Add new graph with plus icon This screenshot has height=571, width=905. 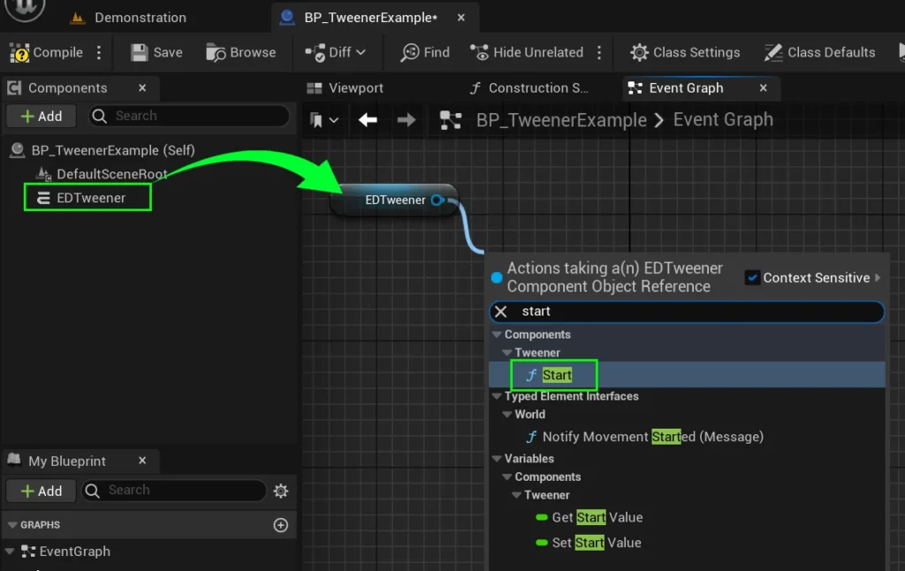point(281,525)
